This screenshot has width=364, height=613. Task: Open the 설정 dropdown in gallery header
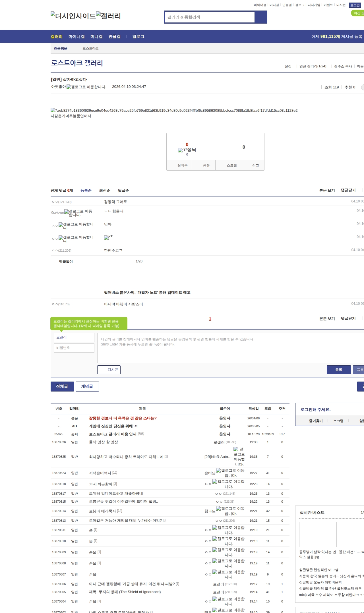tap(288, 66)
